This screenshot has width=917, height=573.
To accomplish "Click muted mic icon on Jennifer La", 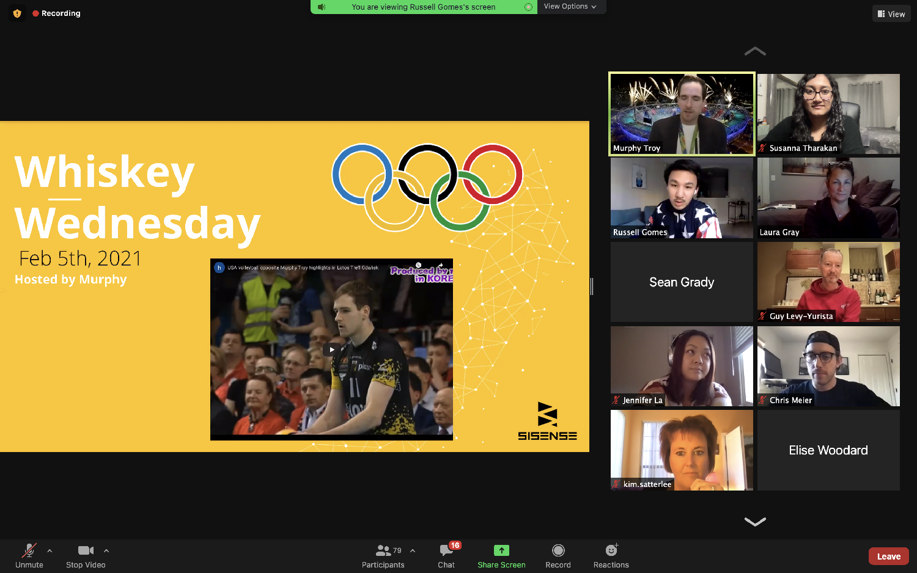I will pyautogui.click(x=616, y=400).
